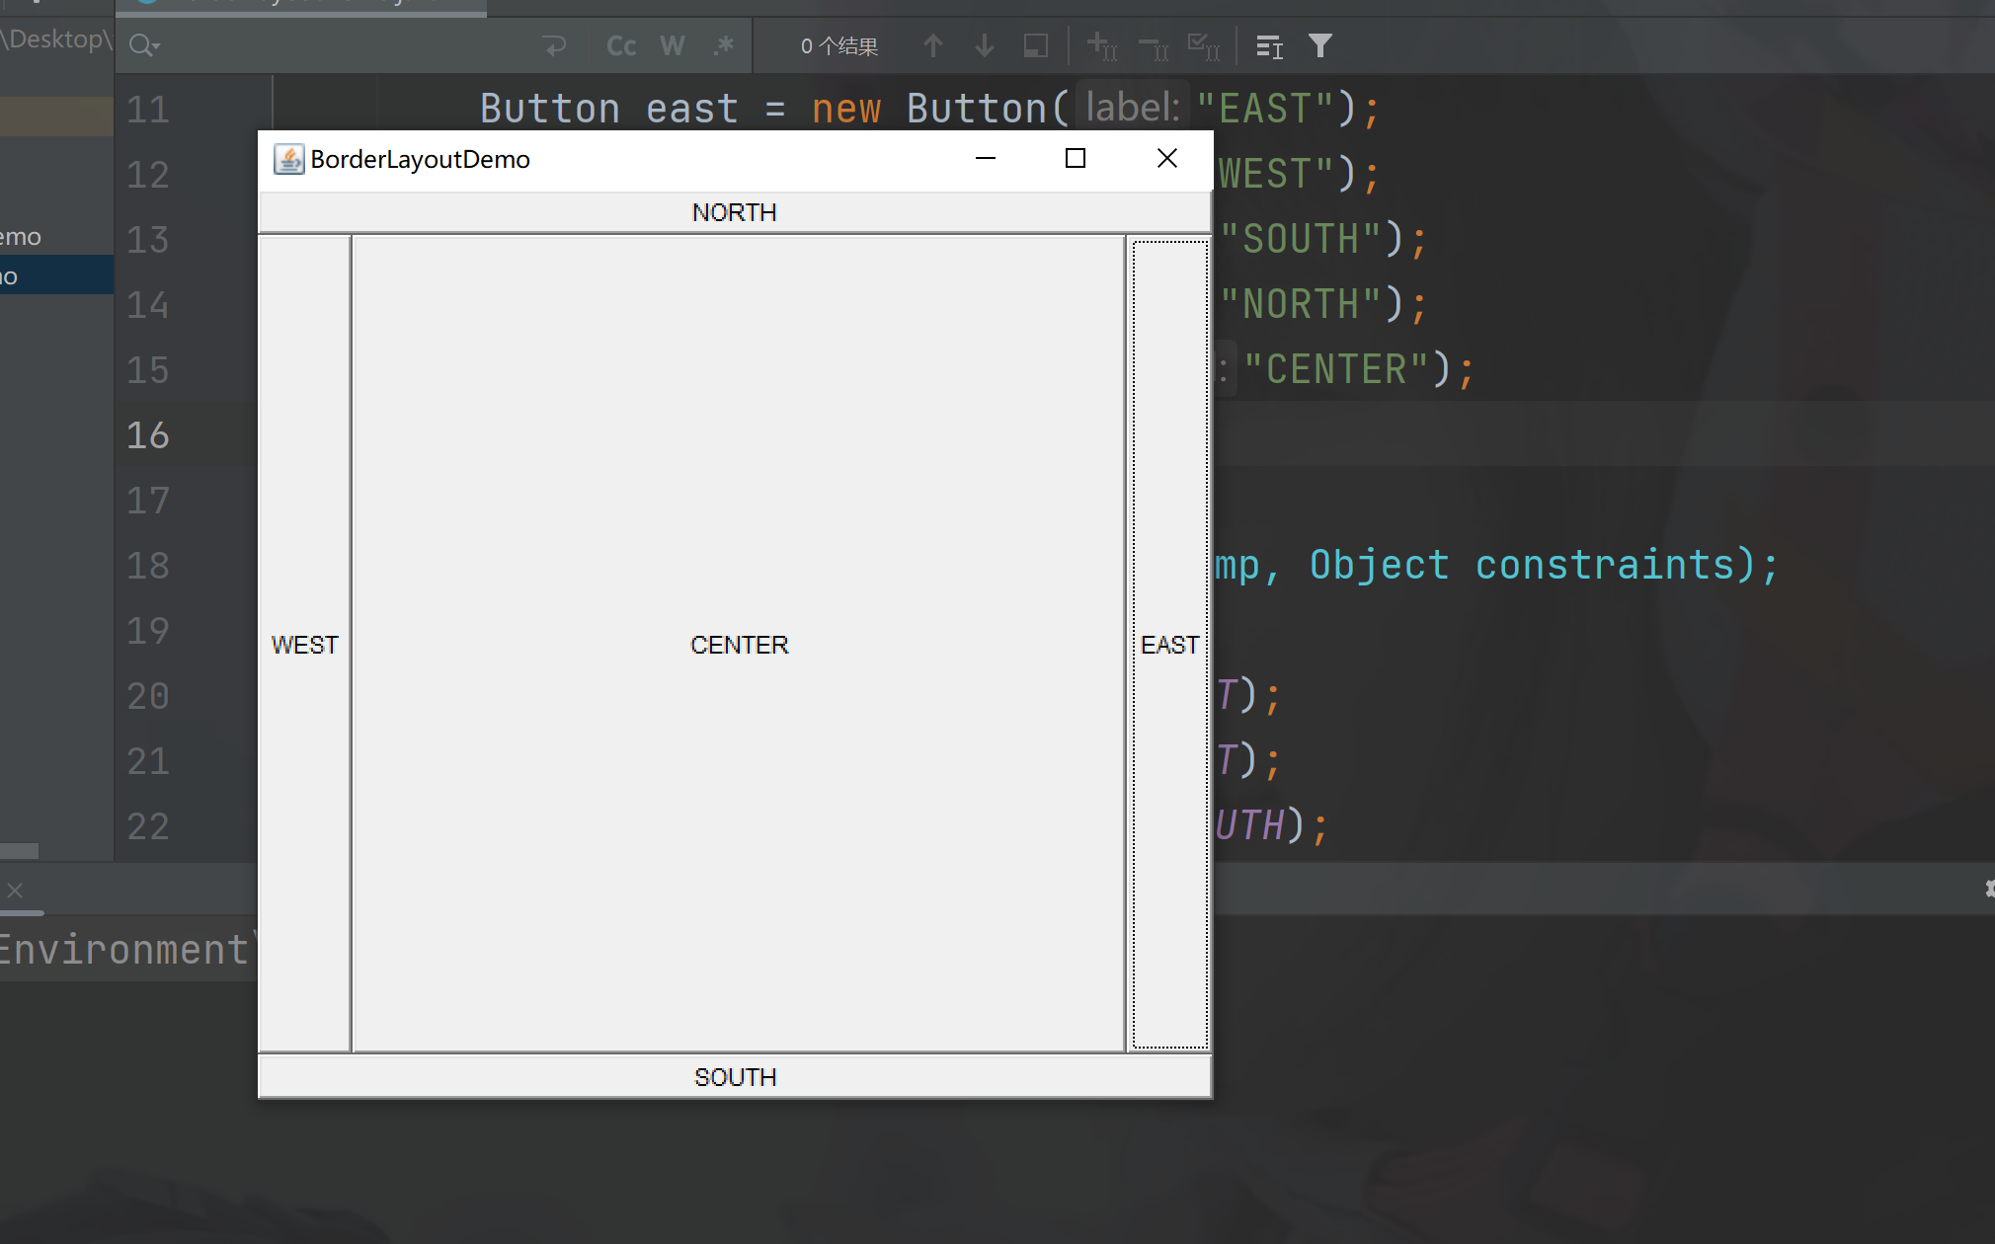Click the Java icon in BorderLayoutDemo title bar
Screen dimensions: 1995x1244
(x=288, y=159)
